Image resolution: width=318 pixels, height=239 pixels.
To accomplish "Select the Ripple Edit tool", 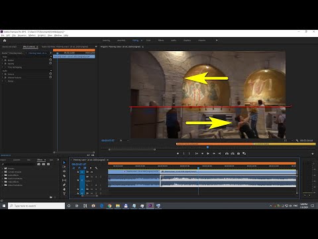I will pyautogui.click(x=64, y=171).
